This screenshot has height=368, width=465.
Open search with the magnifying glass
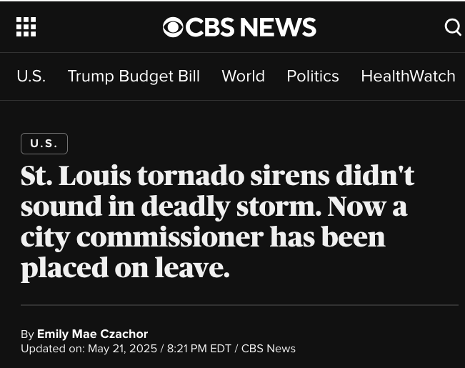453,27
